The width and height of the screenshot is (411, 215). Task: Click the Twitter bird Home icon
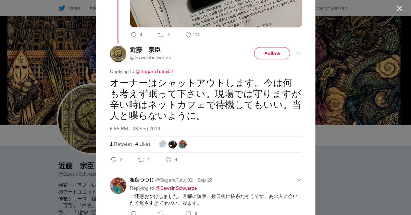[x=62, y=8]
